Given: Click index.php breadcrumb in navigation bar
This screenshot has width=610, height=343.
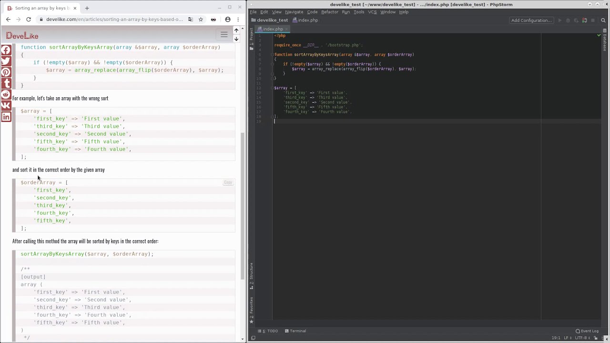Looking at the screenshot, I should click(305, 20).
